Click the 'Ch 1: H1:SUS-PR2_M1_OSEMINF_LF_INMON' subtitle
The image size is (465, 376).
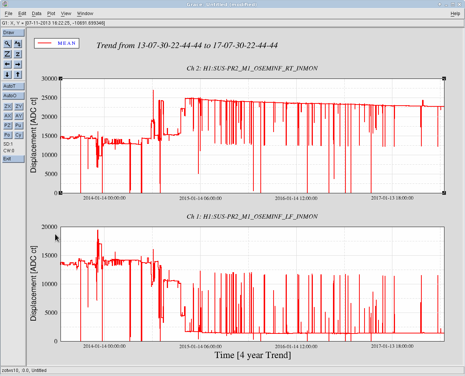[x=252, y=216]
